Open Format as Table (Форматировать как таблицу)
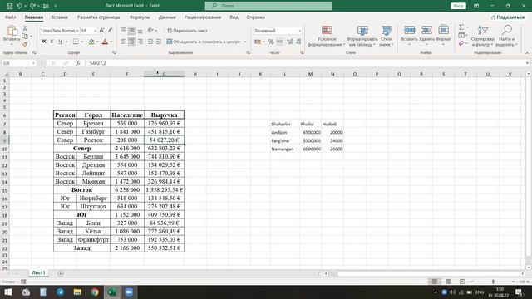Viewport: 532px width, 299px height. coord(362,36)
